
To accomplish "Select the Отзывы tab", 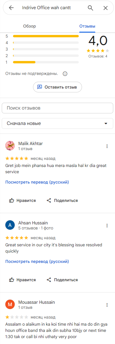I will tap(87, 26).
